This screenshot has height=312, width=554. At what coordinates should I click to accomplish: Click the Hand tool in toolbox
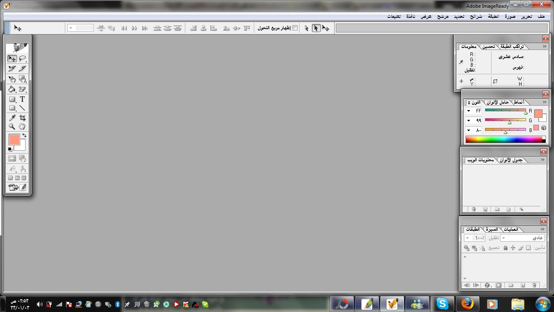22,127
